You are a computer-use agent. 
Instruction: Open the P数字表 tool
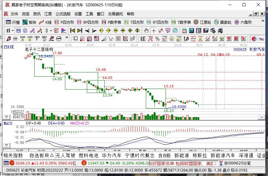tap(112, 22)
